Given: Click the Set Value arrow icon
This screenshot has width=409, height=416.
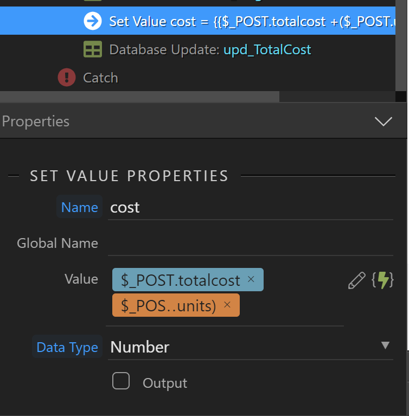Looking at the screenshot, I should (x=93, y=21).
